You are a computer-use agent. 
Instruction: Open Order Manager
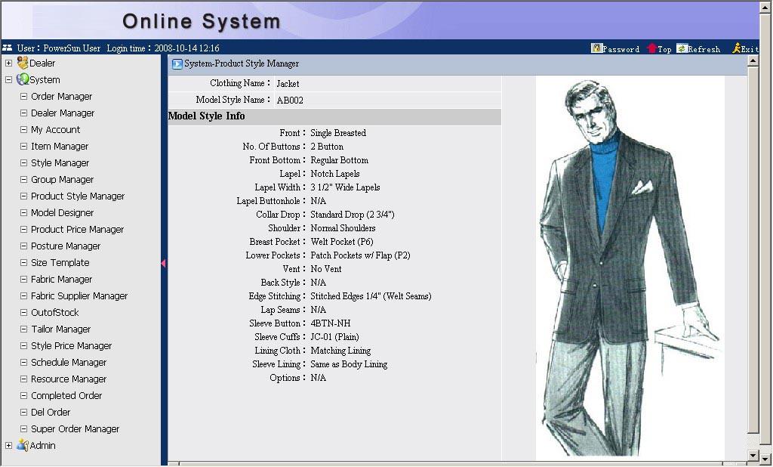(x=62, y=96)
